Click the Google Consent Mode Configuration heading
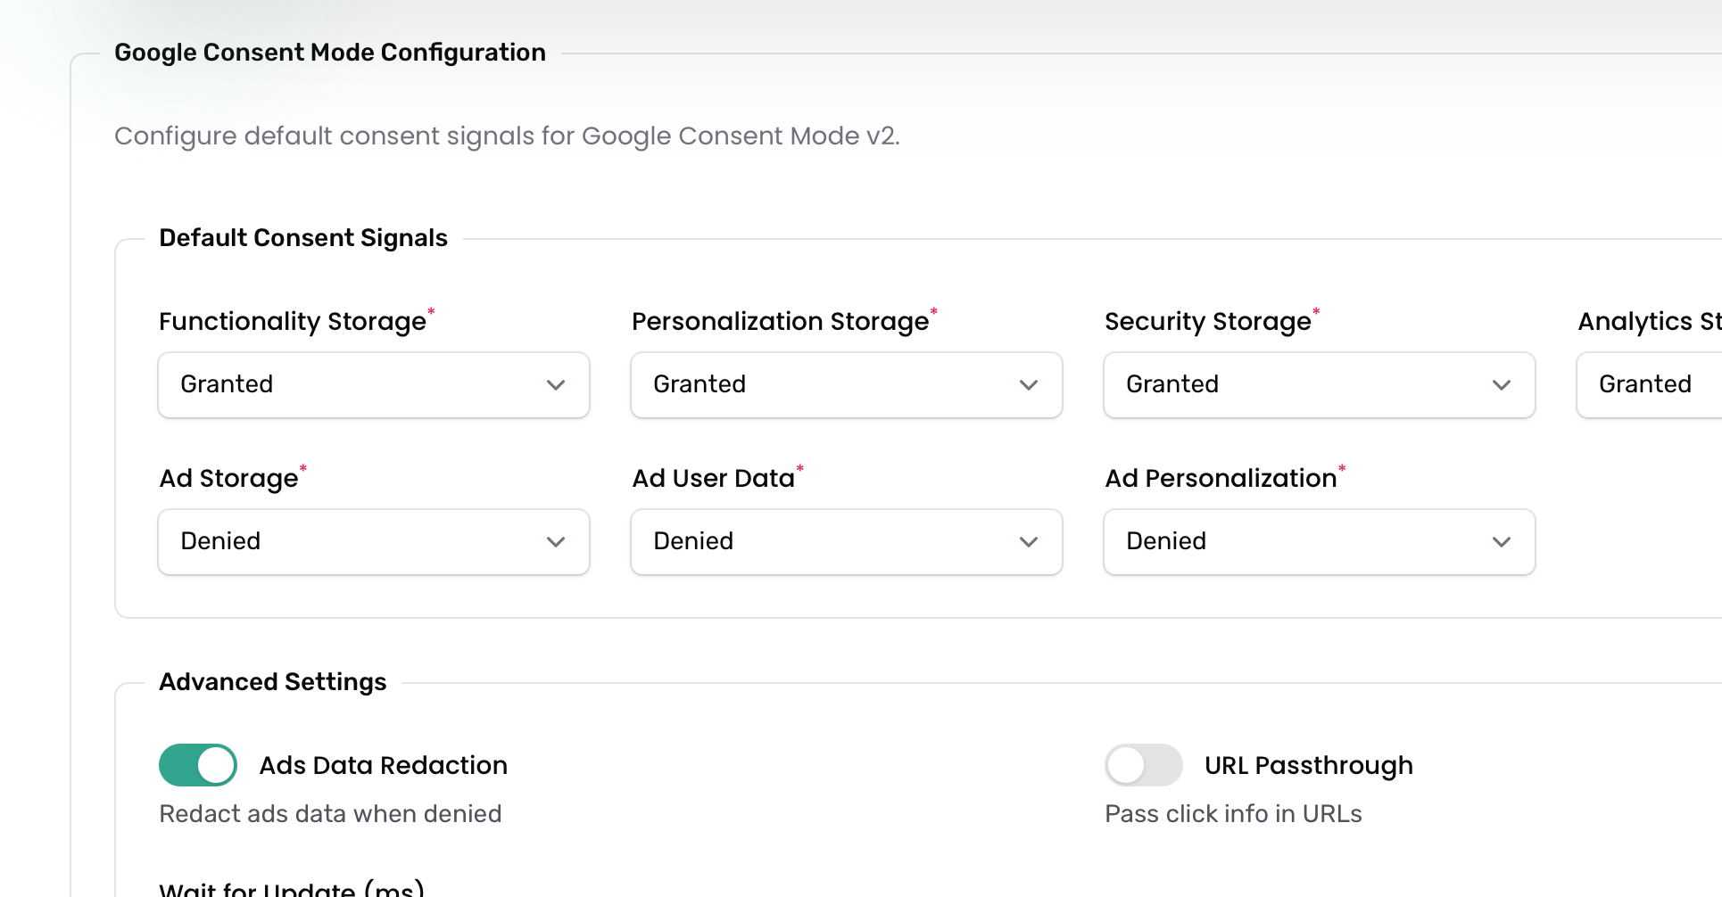This screenshot has width=1722, height=897. tap(330, 53)
